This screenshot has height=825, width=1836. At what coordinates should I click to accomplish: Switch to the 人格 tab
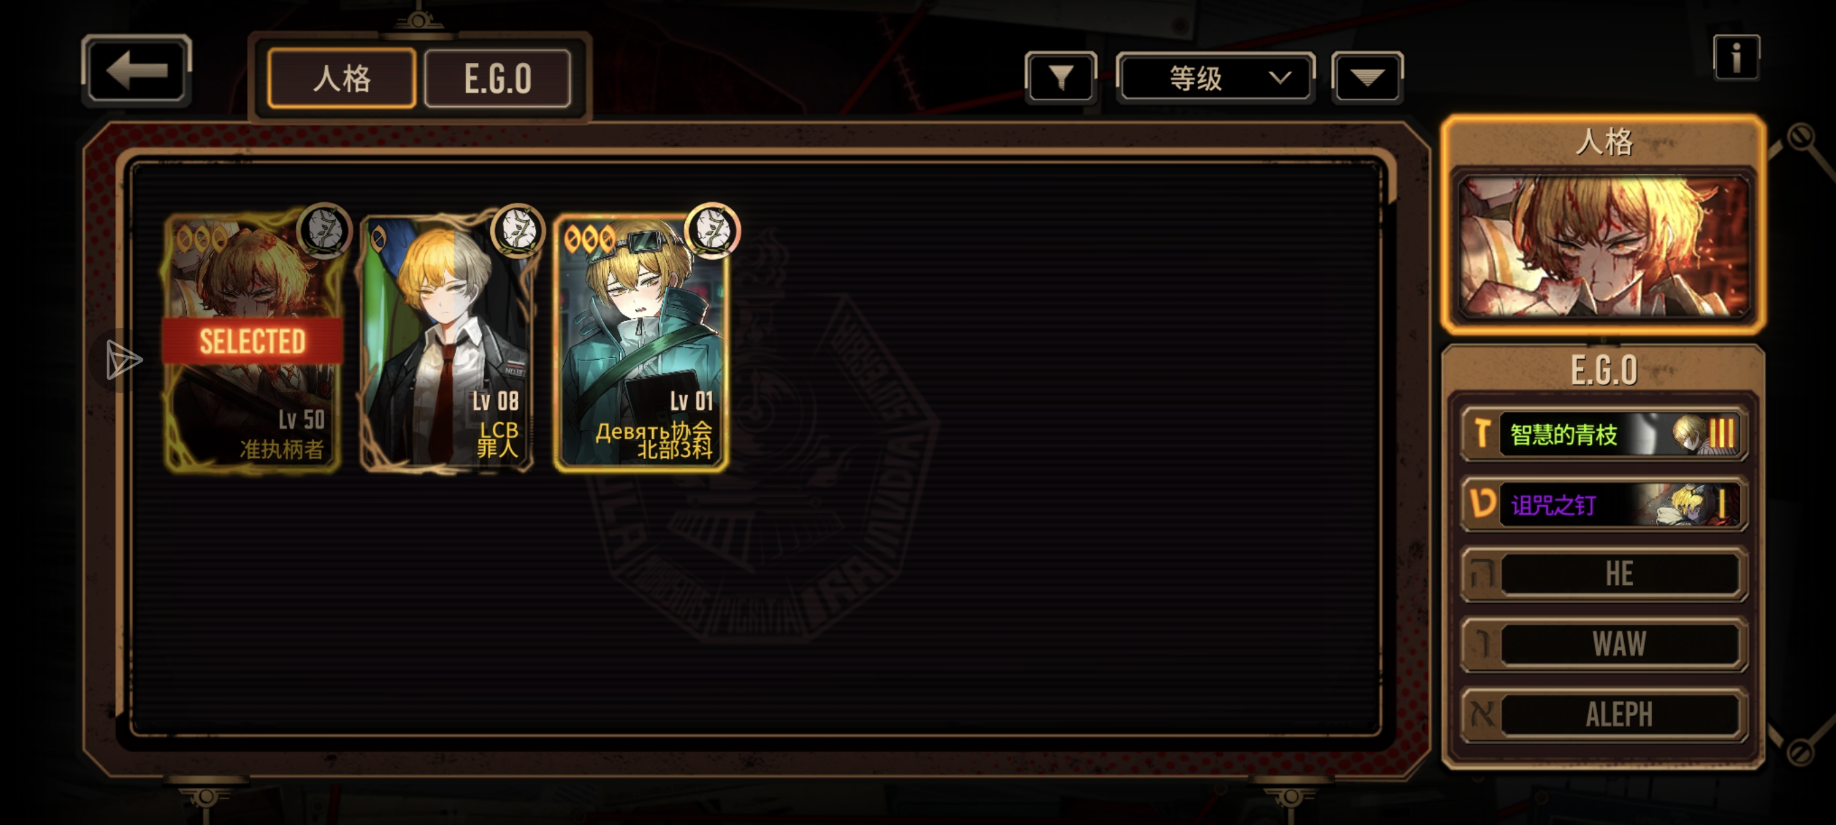point(341,78)
